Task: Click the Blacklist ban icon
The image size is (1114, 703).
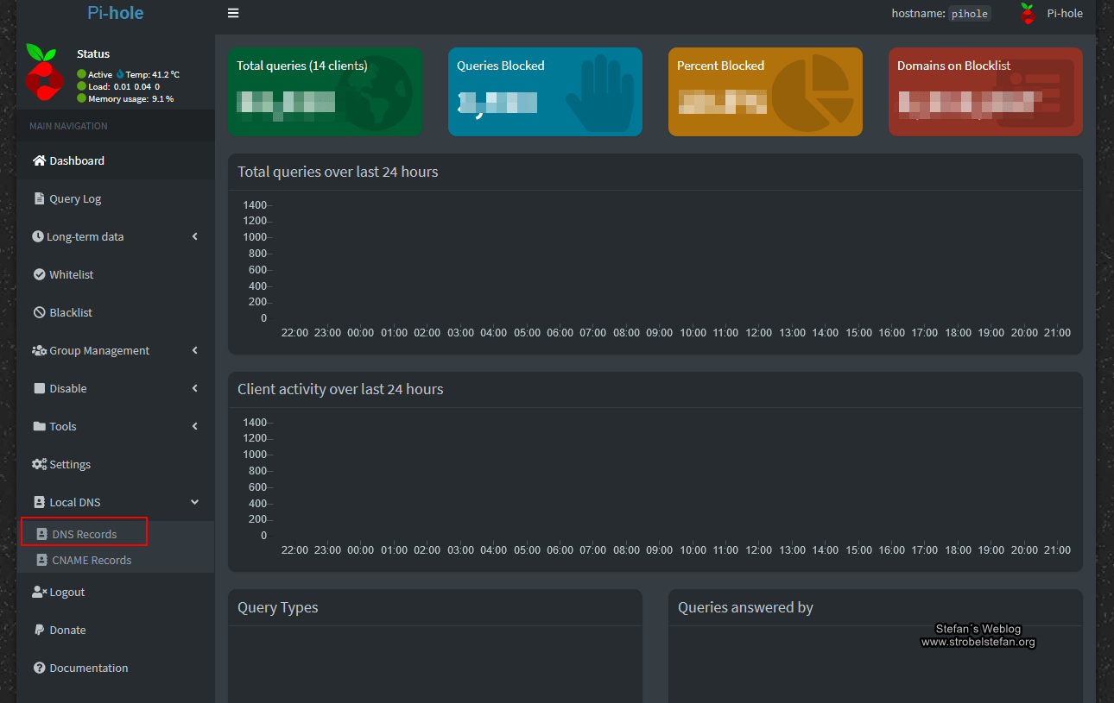Action: 39,312
